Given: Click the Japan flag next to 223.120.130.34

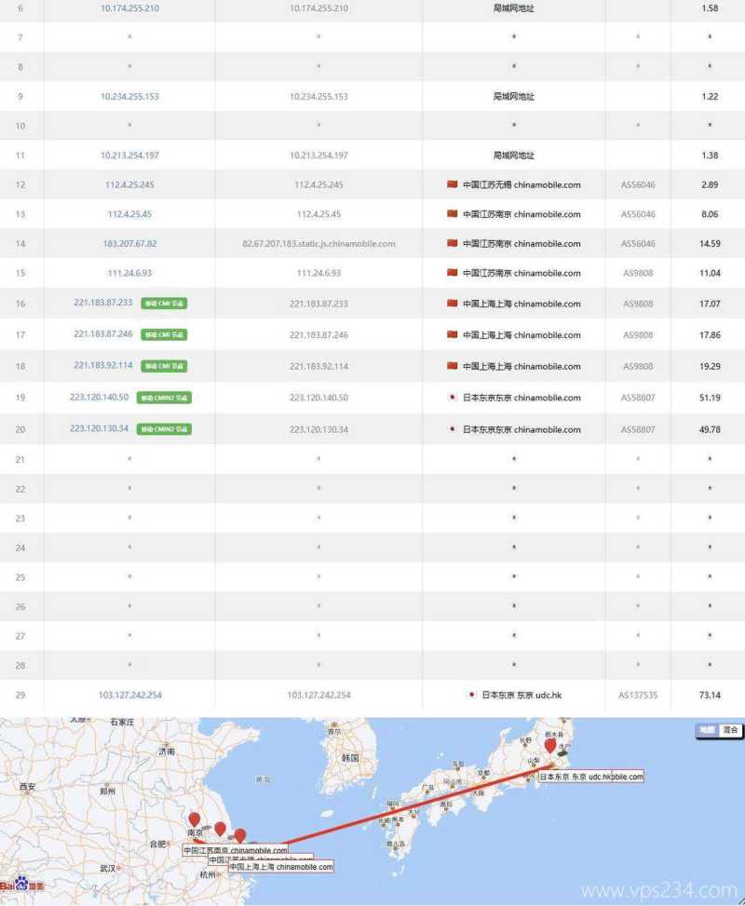Looking at the screenshot, I should pyautogui.click(x=454, y=429).
